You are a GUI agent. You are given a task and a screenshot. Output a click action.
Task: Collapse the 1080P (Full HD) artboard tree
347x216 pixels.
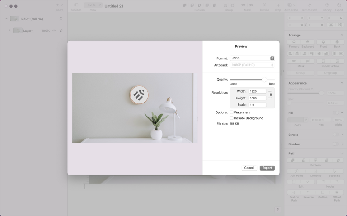pyautogui.click(x=6, y=19)
